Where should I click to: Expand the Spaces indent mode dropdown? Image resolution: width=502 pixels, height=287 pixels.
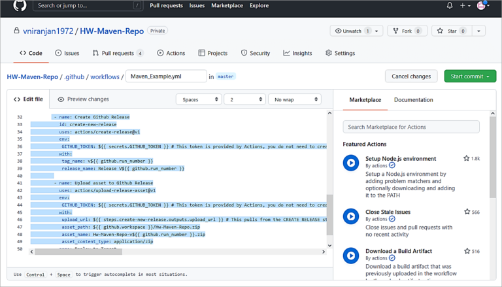coord(198,99)
